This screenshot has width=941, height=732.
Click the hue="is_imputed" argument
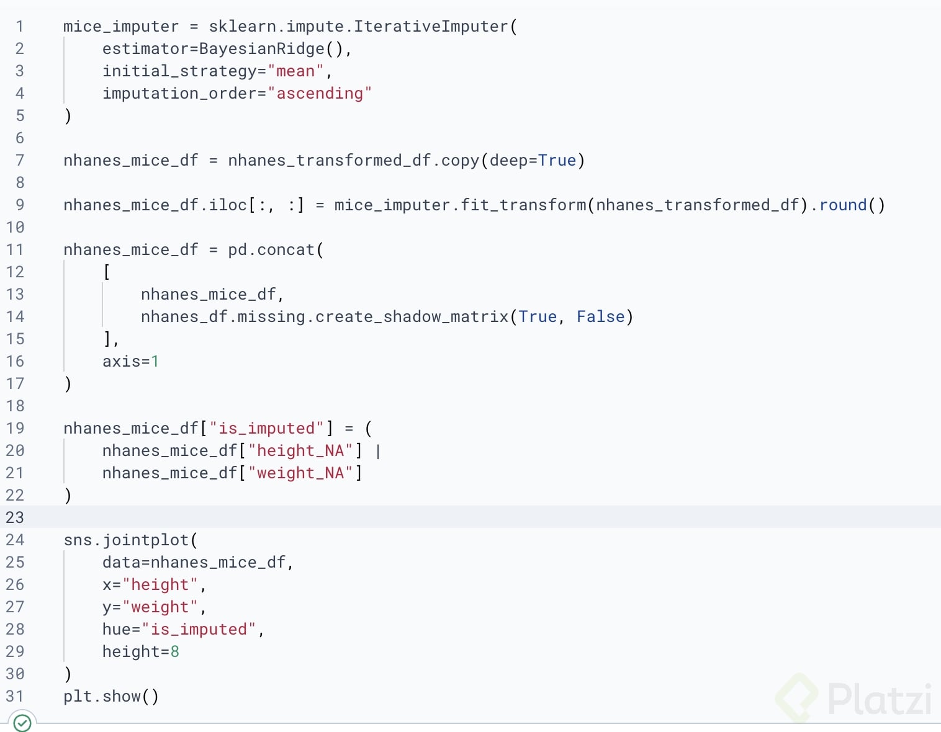(179, 630)
